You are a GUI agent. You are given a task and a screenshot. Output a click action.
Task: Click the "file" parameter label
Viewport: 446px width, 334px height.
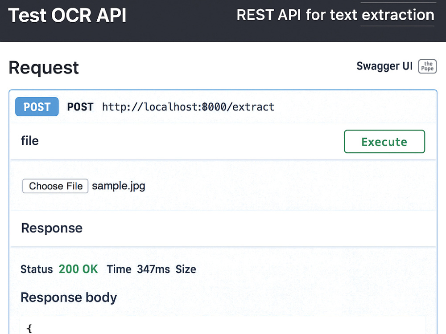(29, 141)
